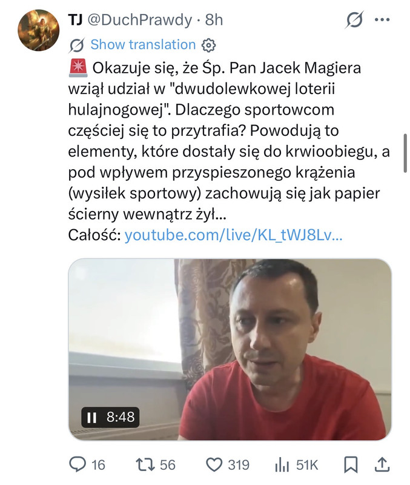Bookmark this tweet
410x485 pixels.
(351, 464)
